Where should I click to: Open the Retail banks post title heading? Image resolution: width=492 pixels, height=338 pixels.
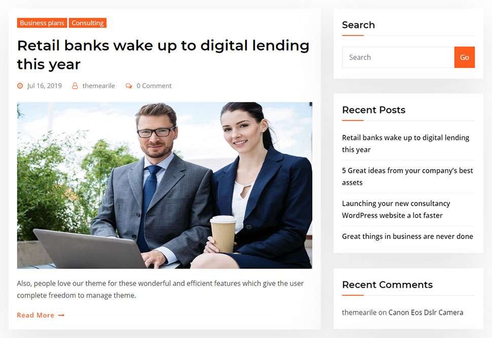[163, 55]
